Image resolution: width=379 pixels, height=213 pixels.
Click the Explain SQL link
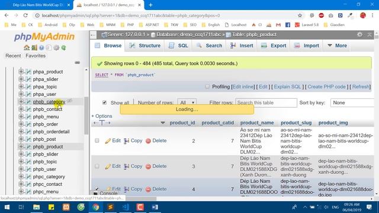(x=287, y=87)
